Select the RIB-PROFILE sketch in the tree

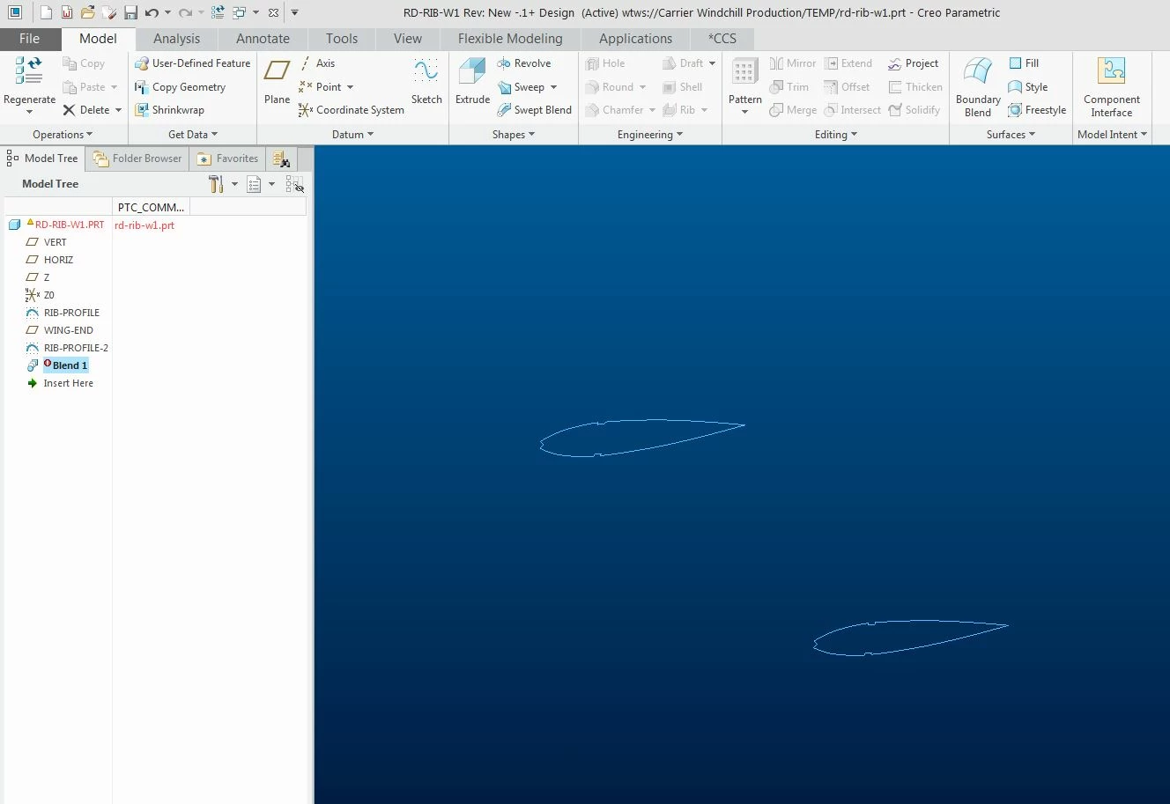point(71,313)
